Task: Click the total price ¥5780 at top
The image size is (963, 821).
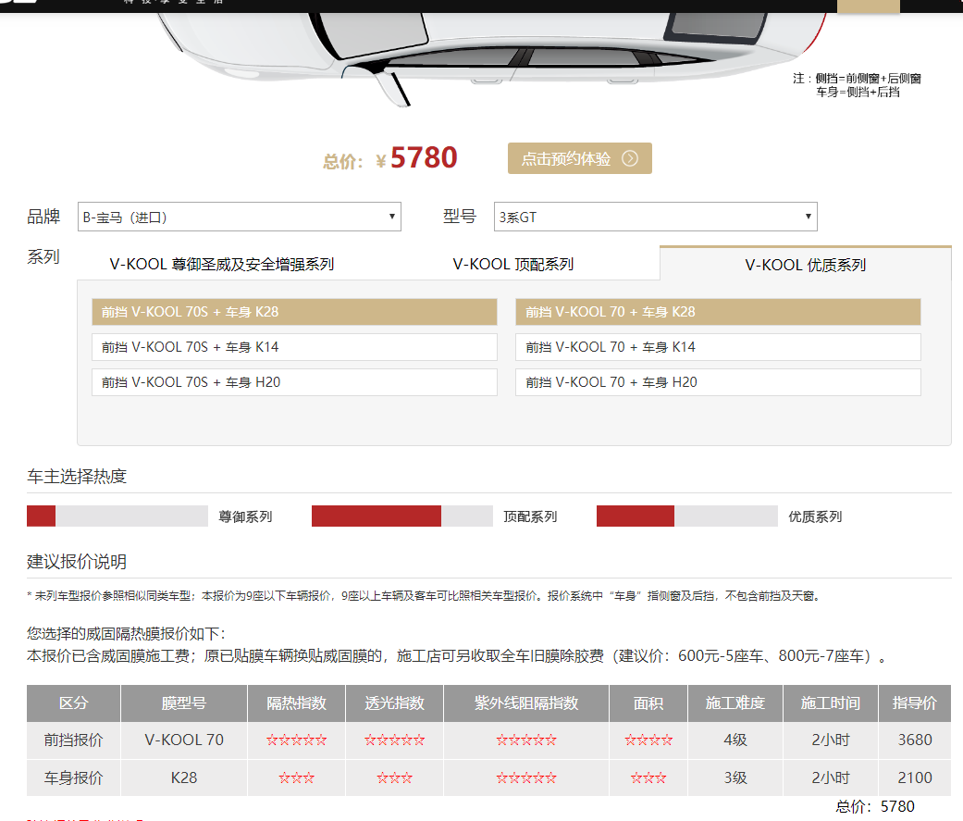Action: coord(390,158)
